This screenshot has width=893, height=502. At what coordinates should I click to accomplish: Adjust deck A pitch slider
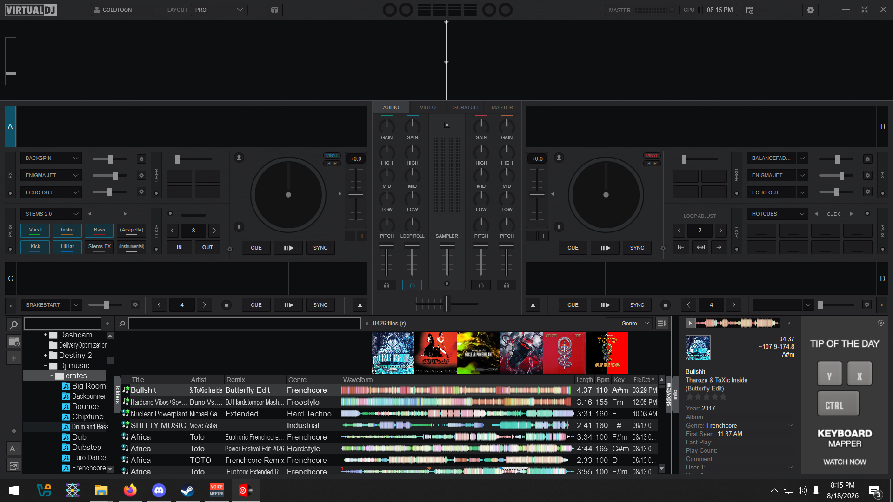pos(356,194)
